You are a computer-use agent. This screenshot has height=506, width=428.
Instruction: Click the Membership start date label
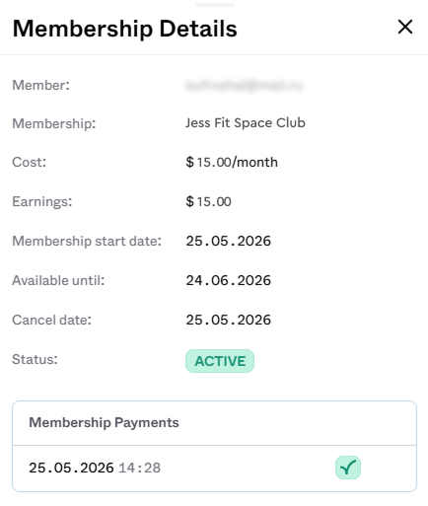click(87, 241)
